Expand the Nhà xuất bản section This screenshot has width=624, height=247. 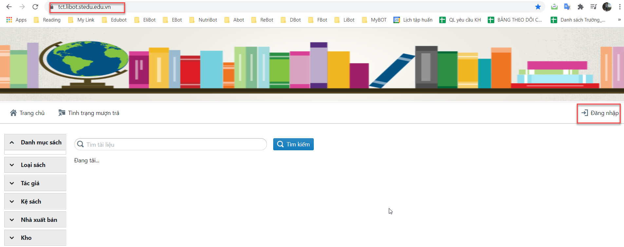(x=35, y=220)
